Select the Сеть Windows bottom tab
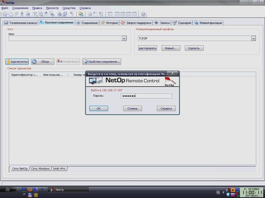Screen dimensions: 265x198 [x=40, y=169]
